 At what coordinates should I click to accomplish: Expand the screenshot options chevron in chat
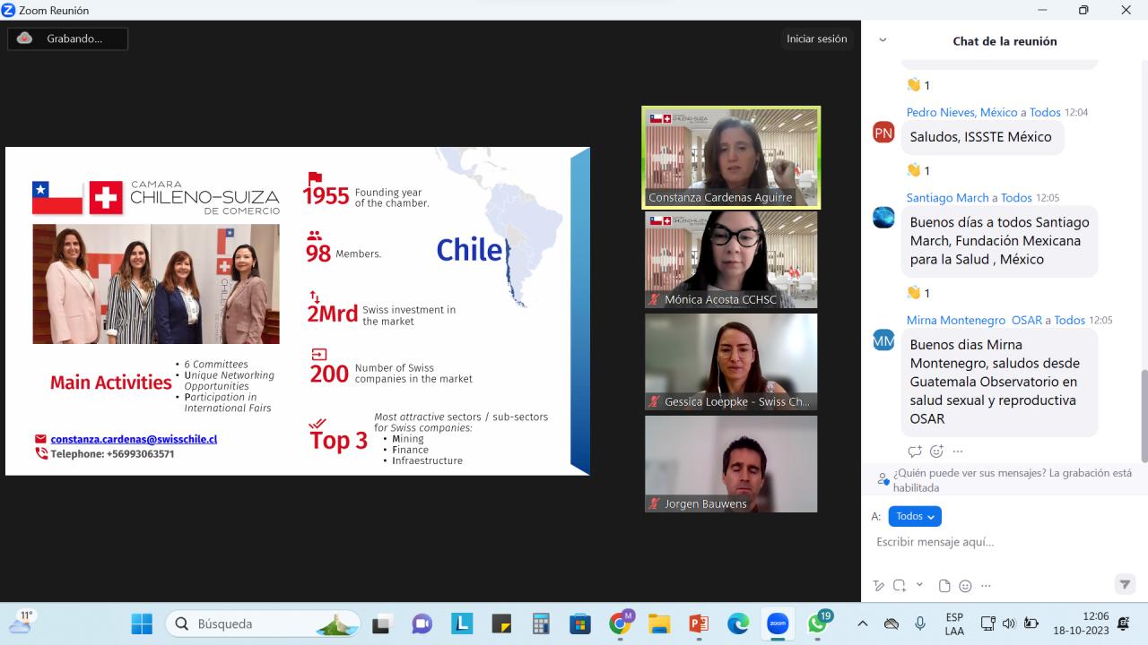point(919,584)
